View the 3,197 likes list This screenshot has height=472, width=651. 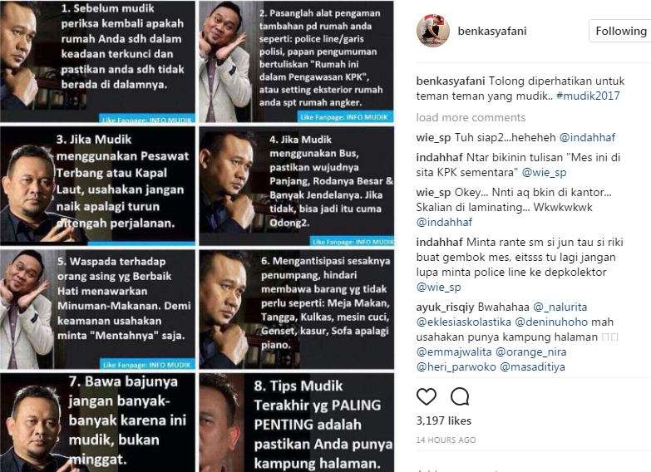tap(444, 420)
